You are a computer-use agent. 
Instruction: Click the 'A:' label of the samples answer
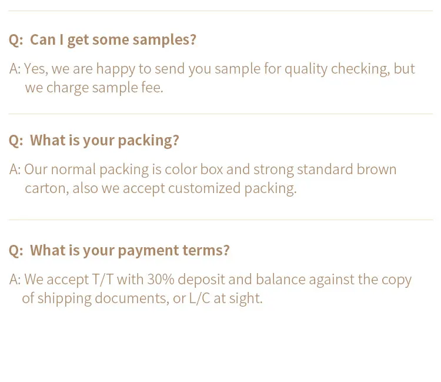(x=15, y=69)
